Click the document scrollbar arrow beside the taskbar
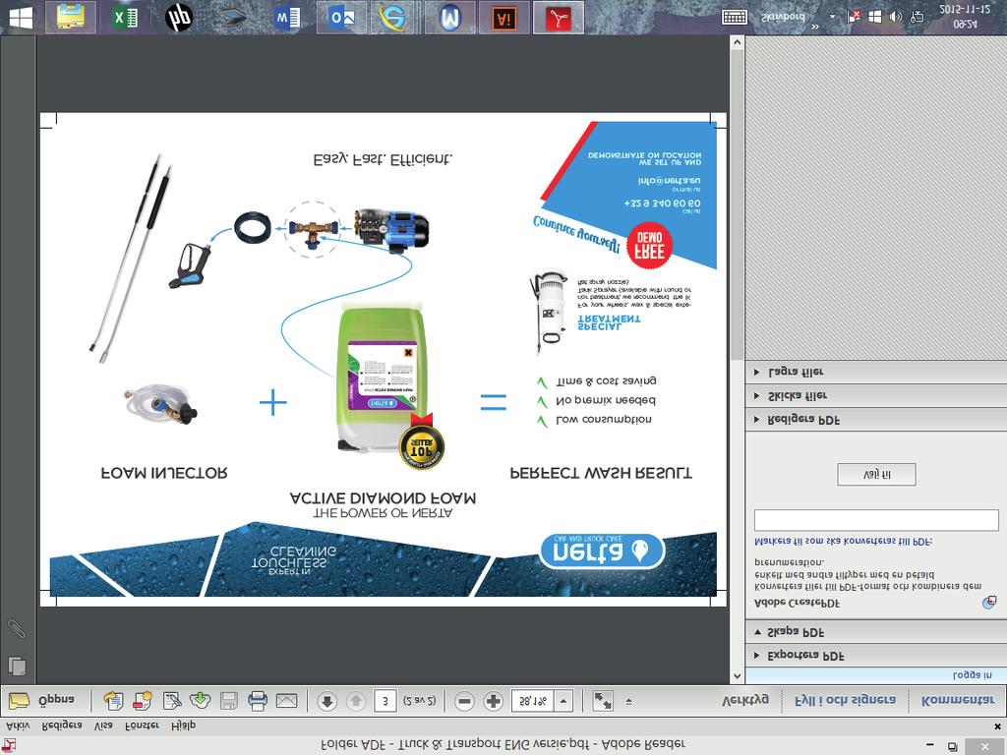Image resolution: width=1007 pixels, height=755 pixels. pyautogui.click(x=738, y=43)
